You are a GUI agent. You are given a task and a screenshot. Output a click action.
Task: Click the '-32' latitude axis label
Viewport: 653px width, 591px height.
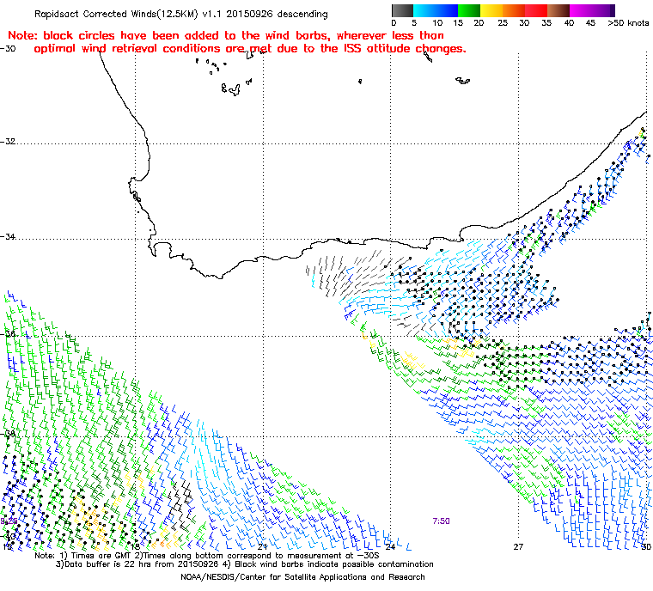(8, 142)
